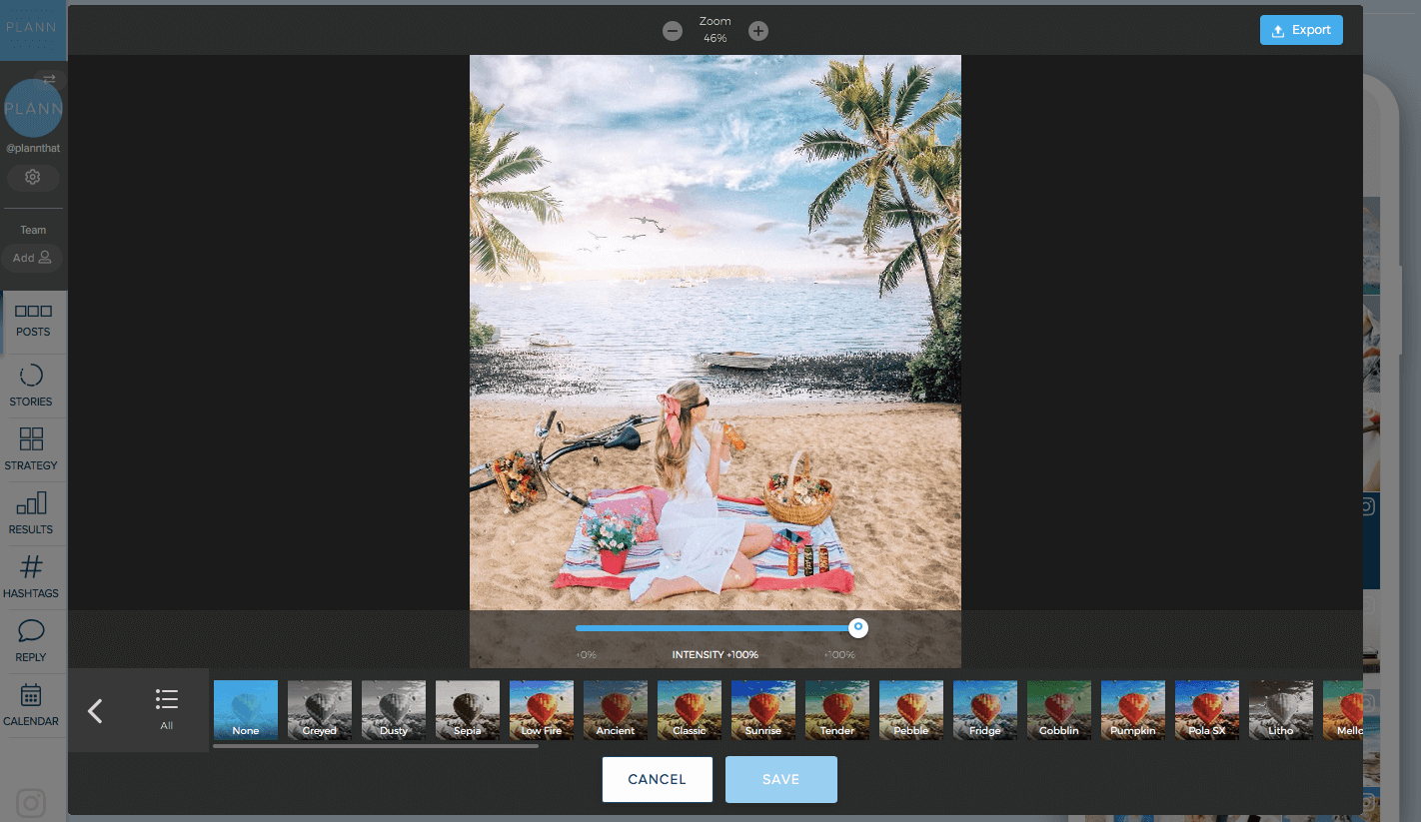Add a team member
The height and width of the screenshot is (822, 1421).
tap(31, 258)
